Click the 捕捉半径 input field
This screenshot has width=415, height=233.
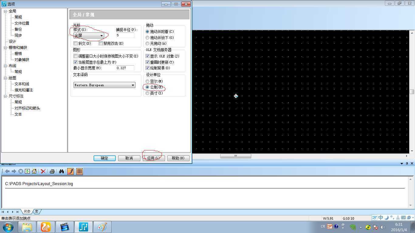click(125, 35)
